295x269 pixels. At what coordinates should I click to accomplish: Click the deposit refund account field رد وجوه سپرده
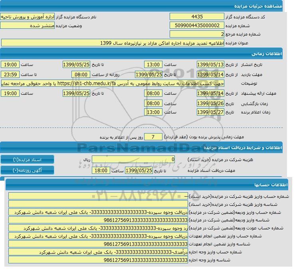pyautogui.click(x=98, y=228)
